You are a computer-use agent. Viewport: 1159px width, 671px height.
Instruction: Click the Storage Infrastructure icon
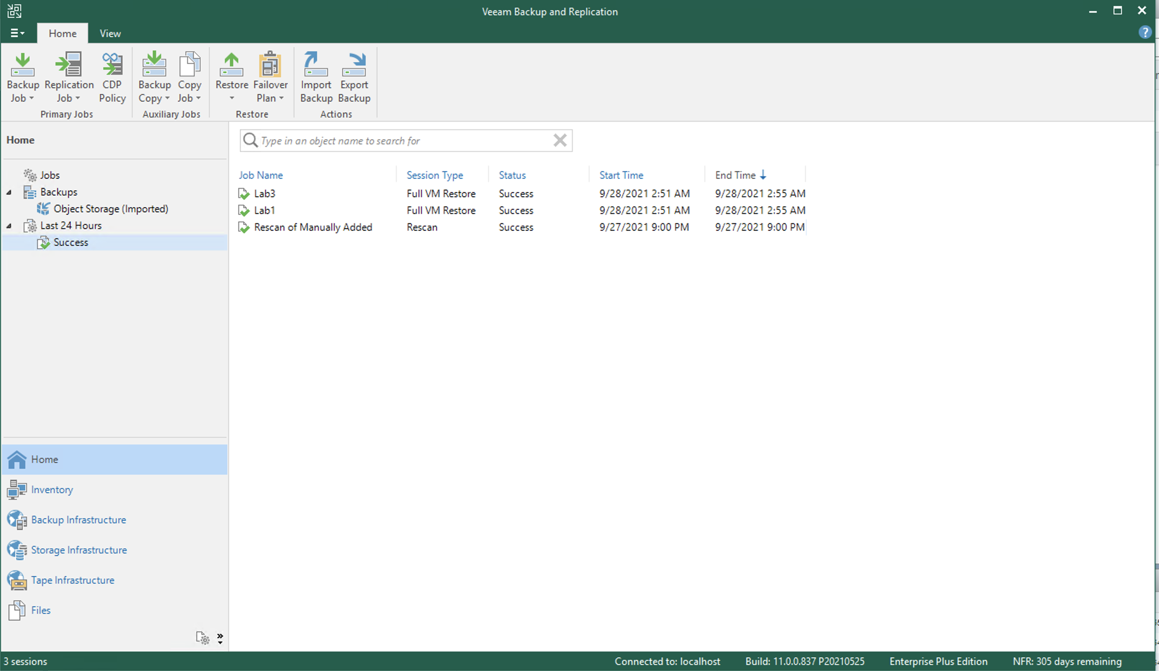pyautogui.click(x=17, y=550)
